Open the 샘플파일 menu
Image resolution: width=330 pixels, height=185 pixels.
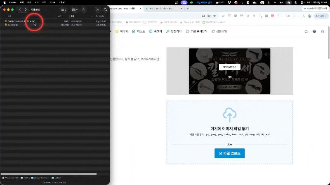point(219,31)
